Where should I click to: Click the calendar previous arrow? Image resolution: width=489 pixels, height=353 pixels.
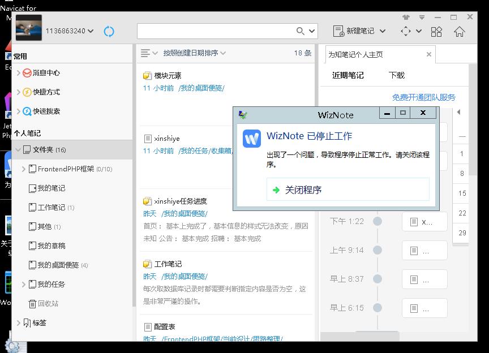(458, 112)
